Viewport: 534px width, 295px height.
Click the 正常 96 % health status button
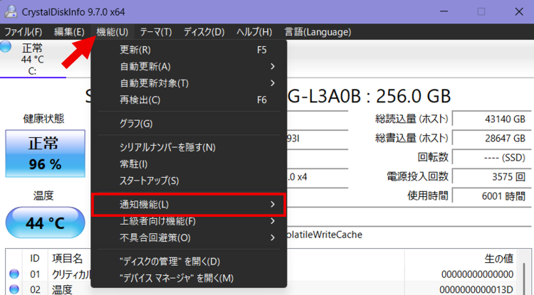[46, 154]
